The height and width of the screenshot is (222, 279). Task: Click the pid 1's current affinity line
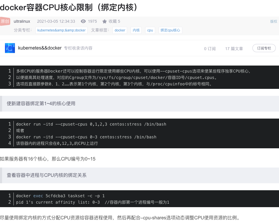93,202
